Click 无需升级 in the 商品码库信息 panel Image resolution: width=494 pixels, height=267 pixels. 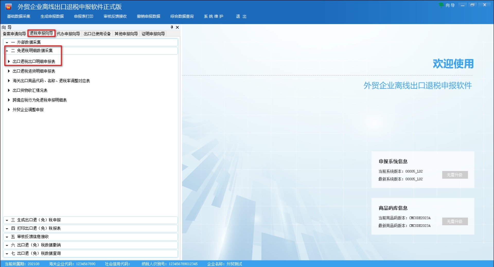coord(455,221)
